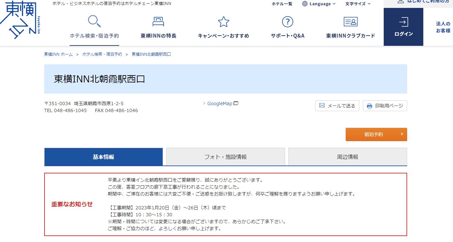Click the 【工事期間】 date line
The image size is (453, 242).
point(167,208)
